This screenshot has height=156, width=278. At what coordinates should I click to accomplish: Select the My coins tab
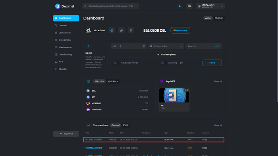(99, 81)
